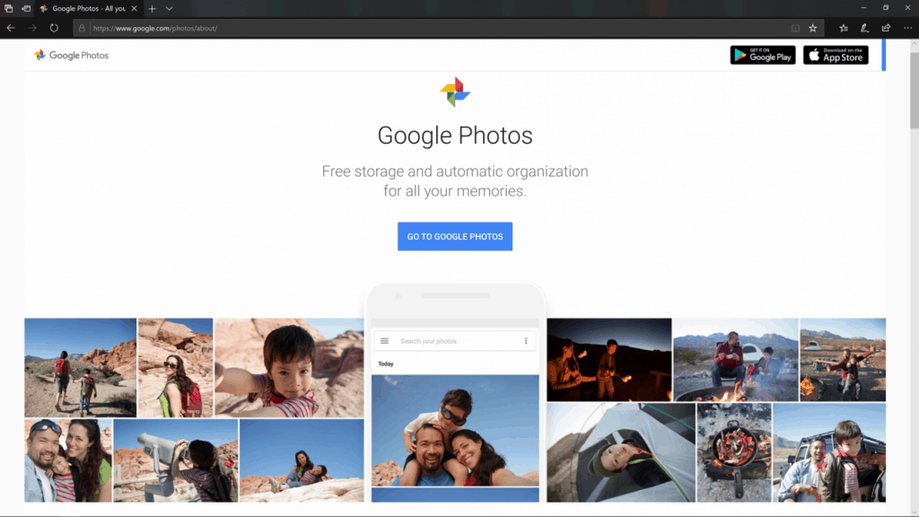Open the photo of skillet cooking over fire

tap(734, 452)
